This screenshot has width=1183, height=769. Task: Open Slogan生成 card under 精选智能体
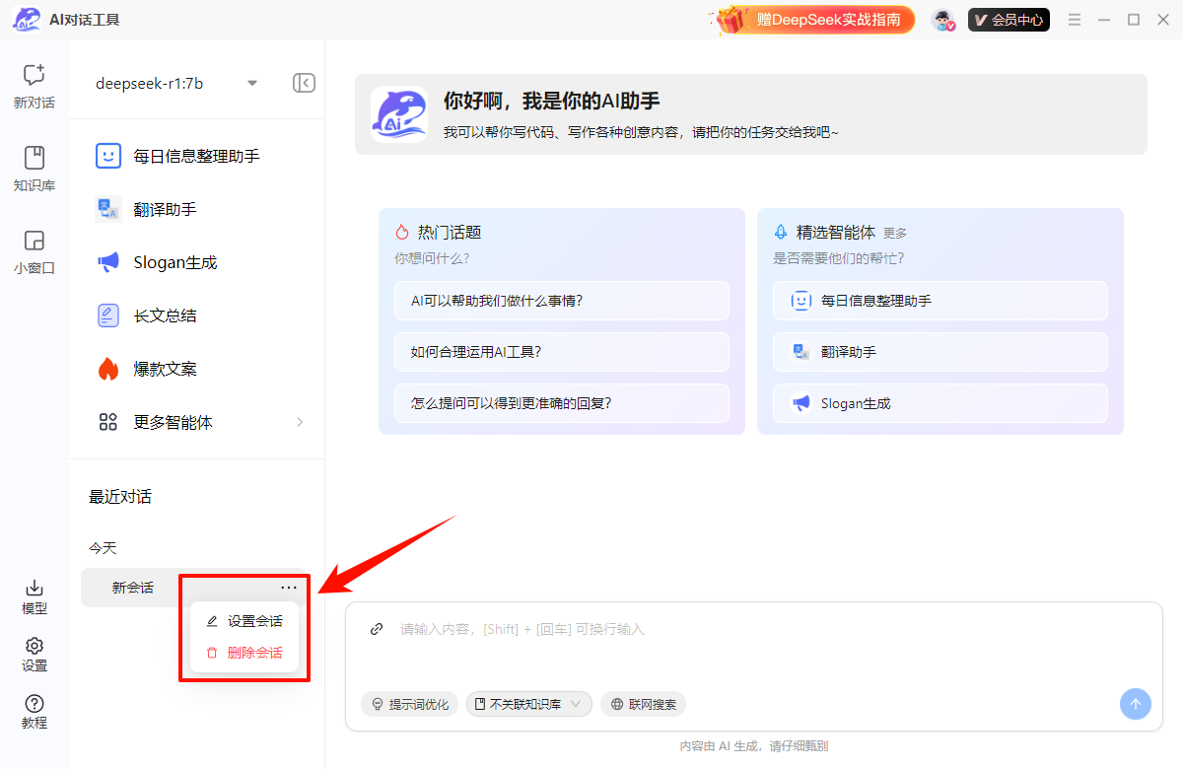pyautogui.click(x=940, y=403)
